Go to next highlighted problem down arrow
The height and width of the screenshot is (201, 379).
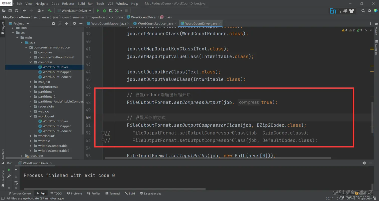pos(371,30)
